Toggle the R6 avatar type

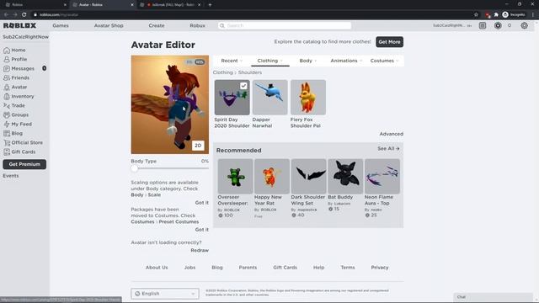(x=189, y=62)
